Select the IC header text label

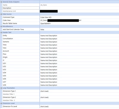coord(4,60)
